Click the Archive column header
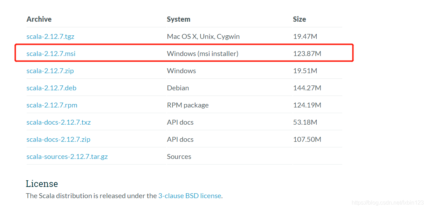The height and width of the screenshot is (209, 427). coord(39,19)
